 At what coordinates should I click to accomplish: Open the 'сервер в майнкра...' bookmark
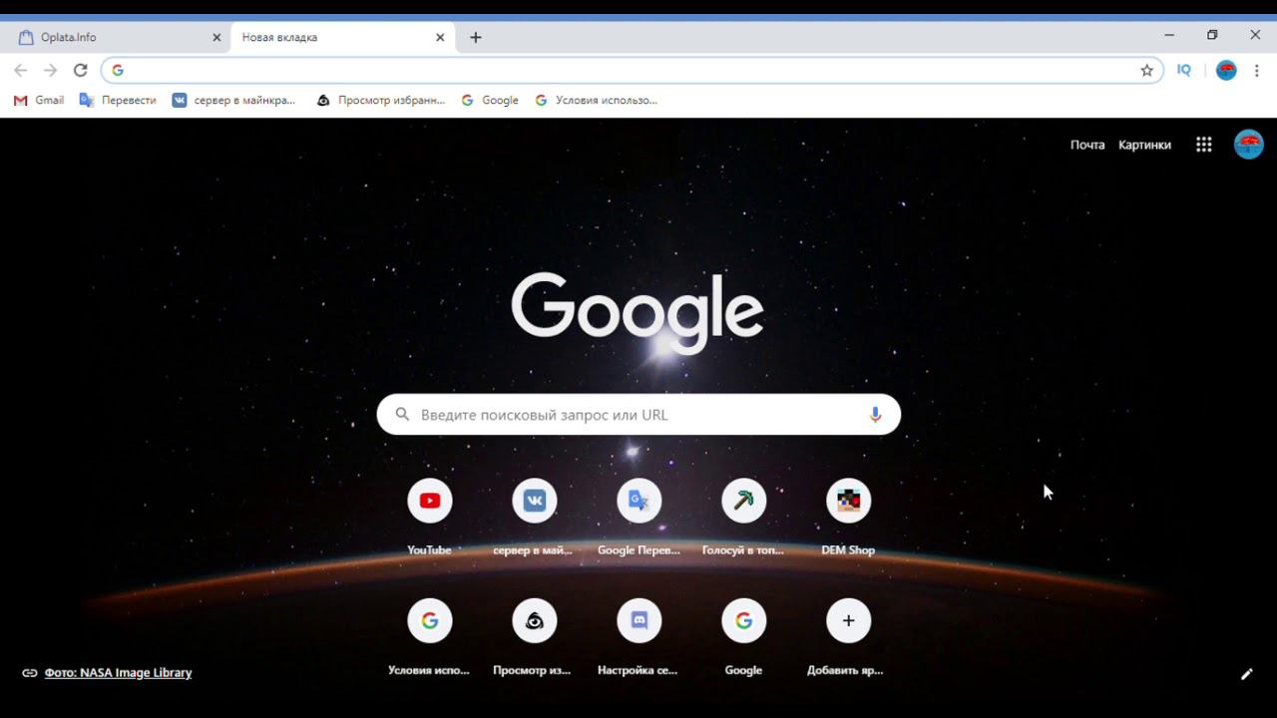point(233,100)
